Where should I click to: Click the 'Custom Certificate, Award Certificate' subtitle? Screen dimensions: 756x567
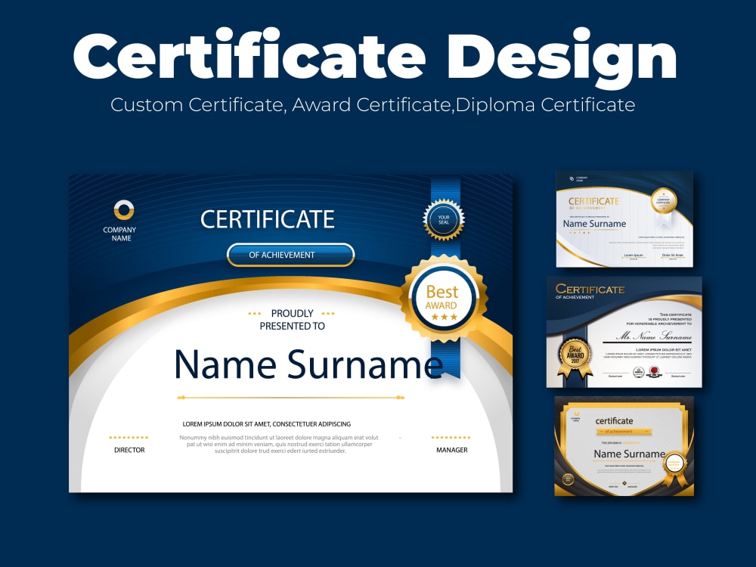[x=372, y=104]
